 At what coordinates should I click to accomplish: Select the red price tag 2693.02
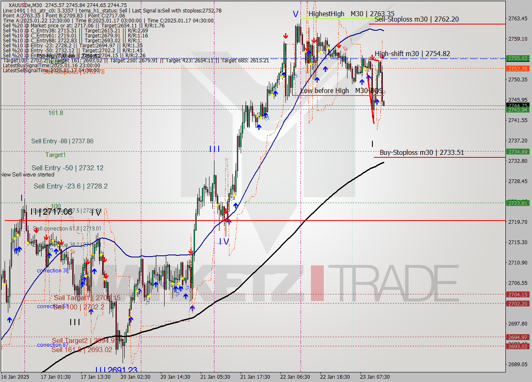(x=518, y=346)
